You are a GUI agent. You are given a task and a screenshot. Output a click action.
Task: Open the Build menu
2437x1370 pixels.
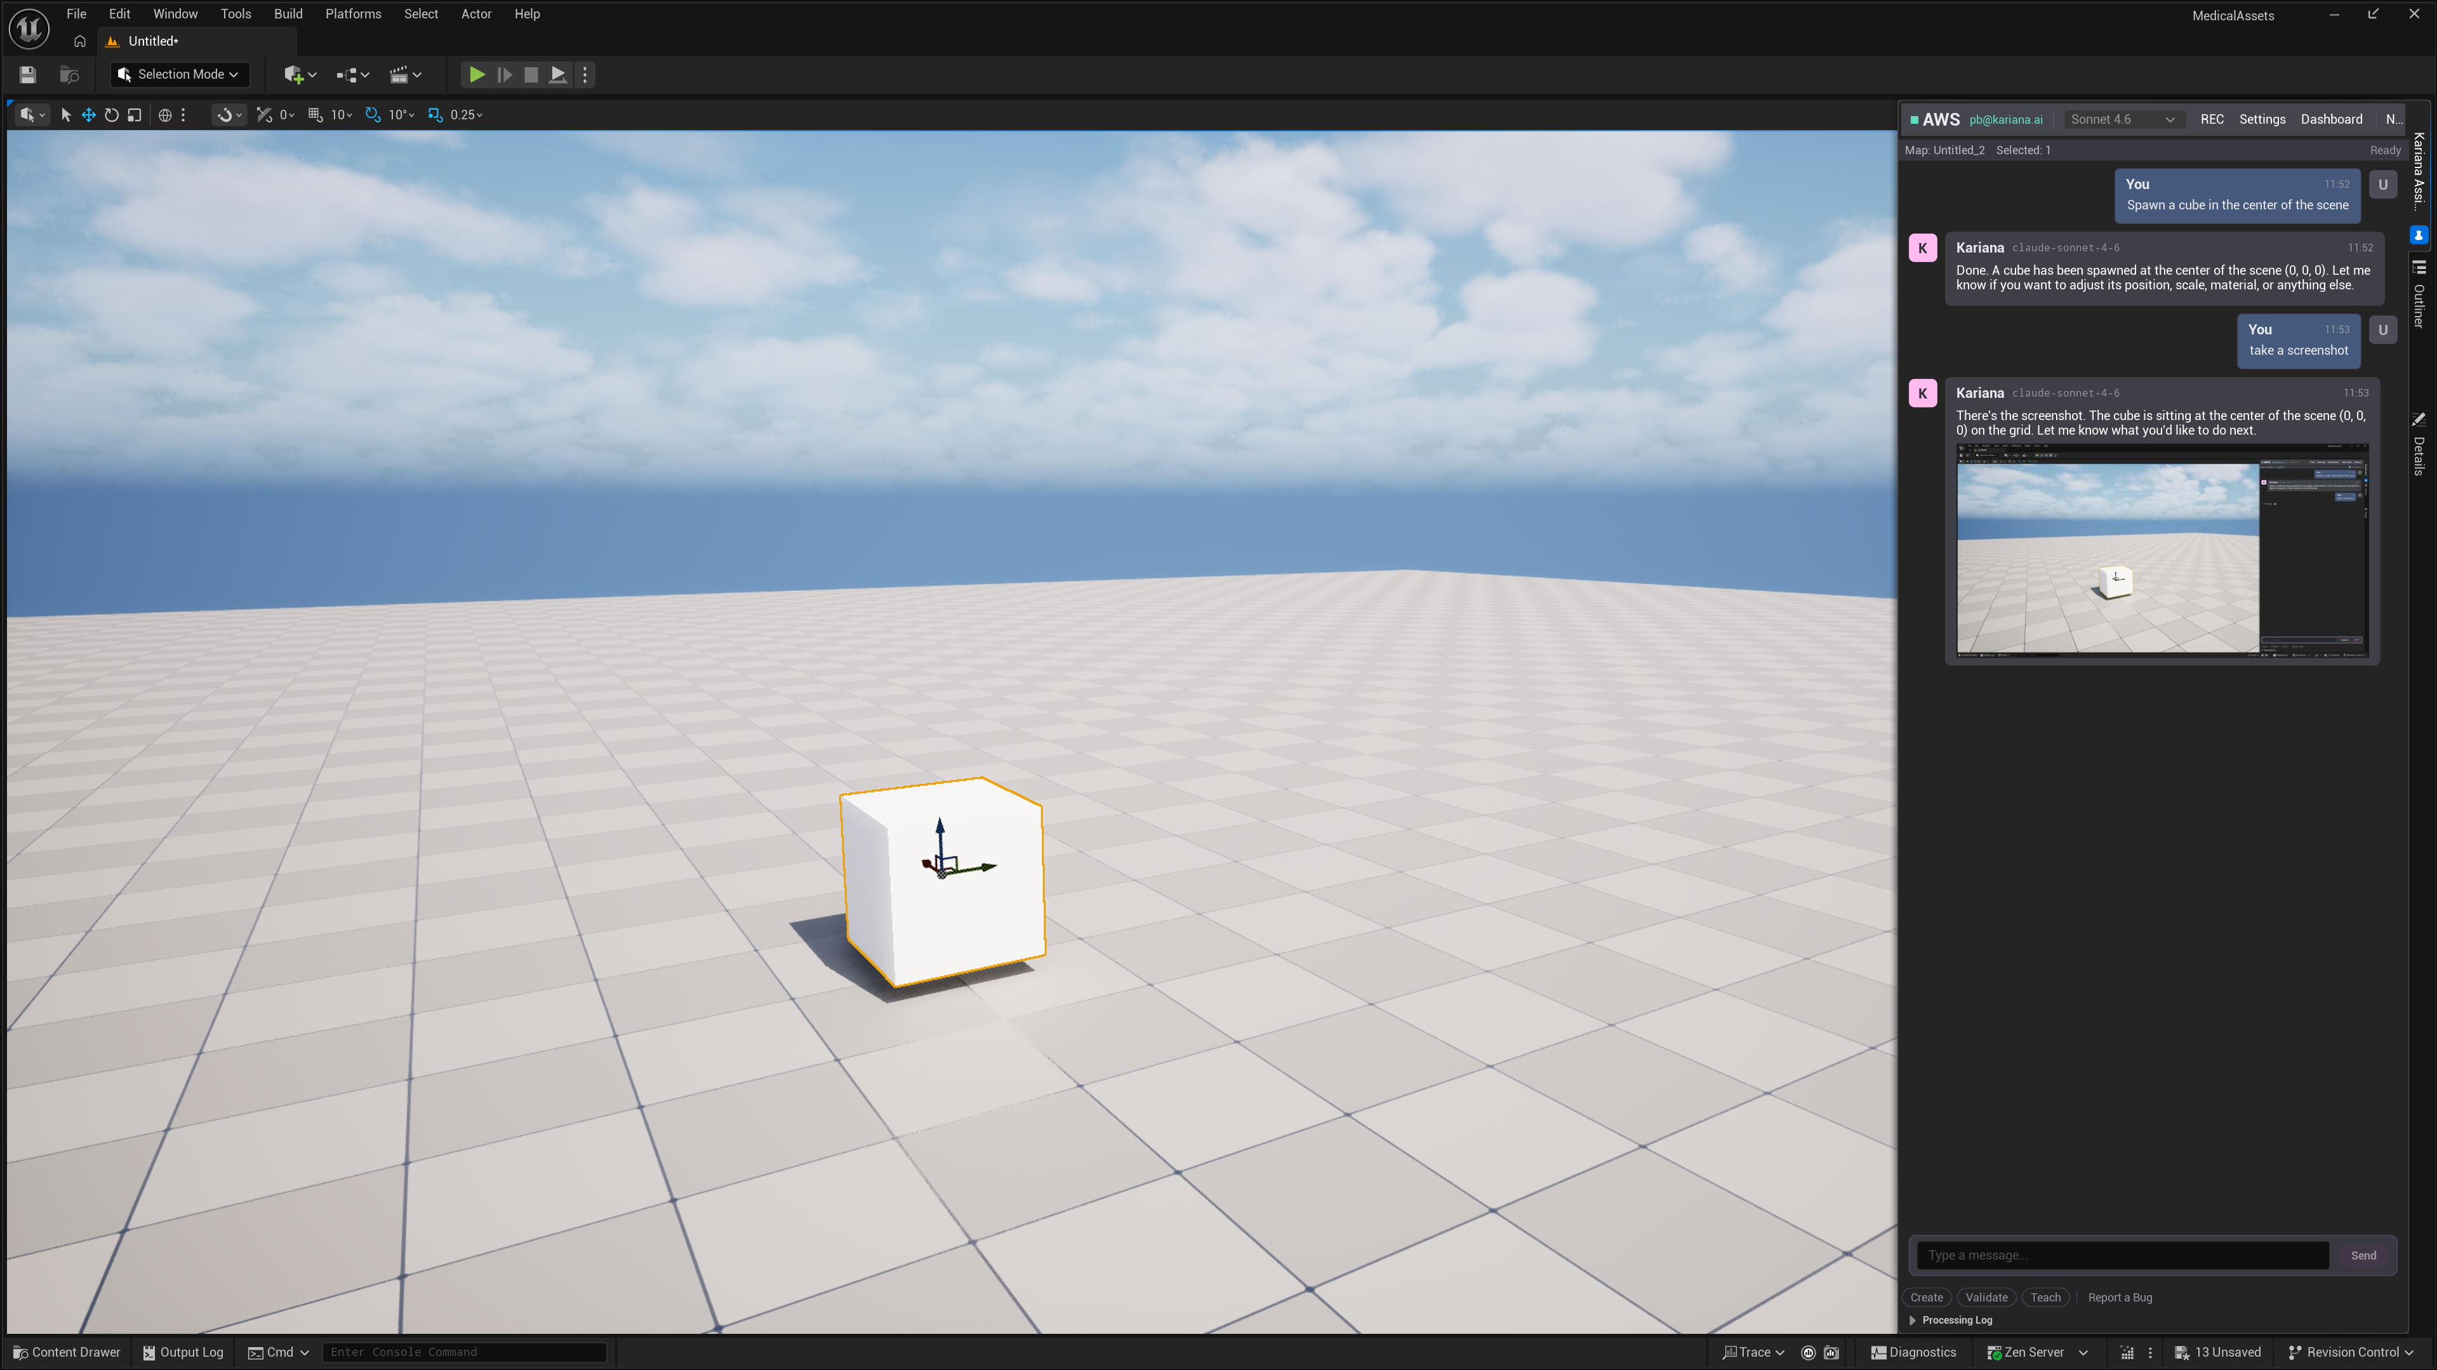pos(288,14)
